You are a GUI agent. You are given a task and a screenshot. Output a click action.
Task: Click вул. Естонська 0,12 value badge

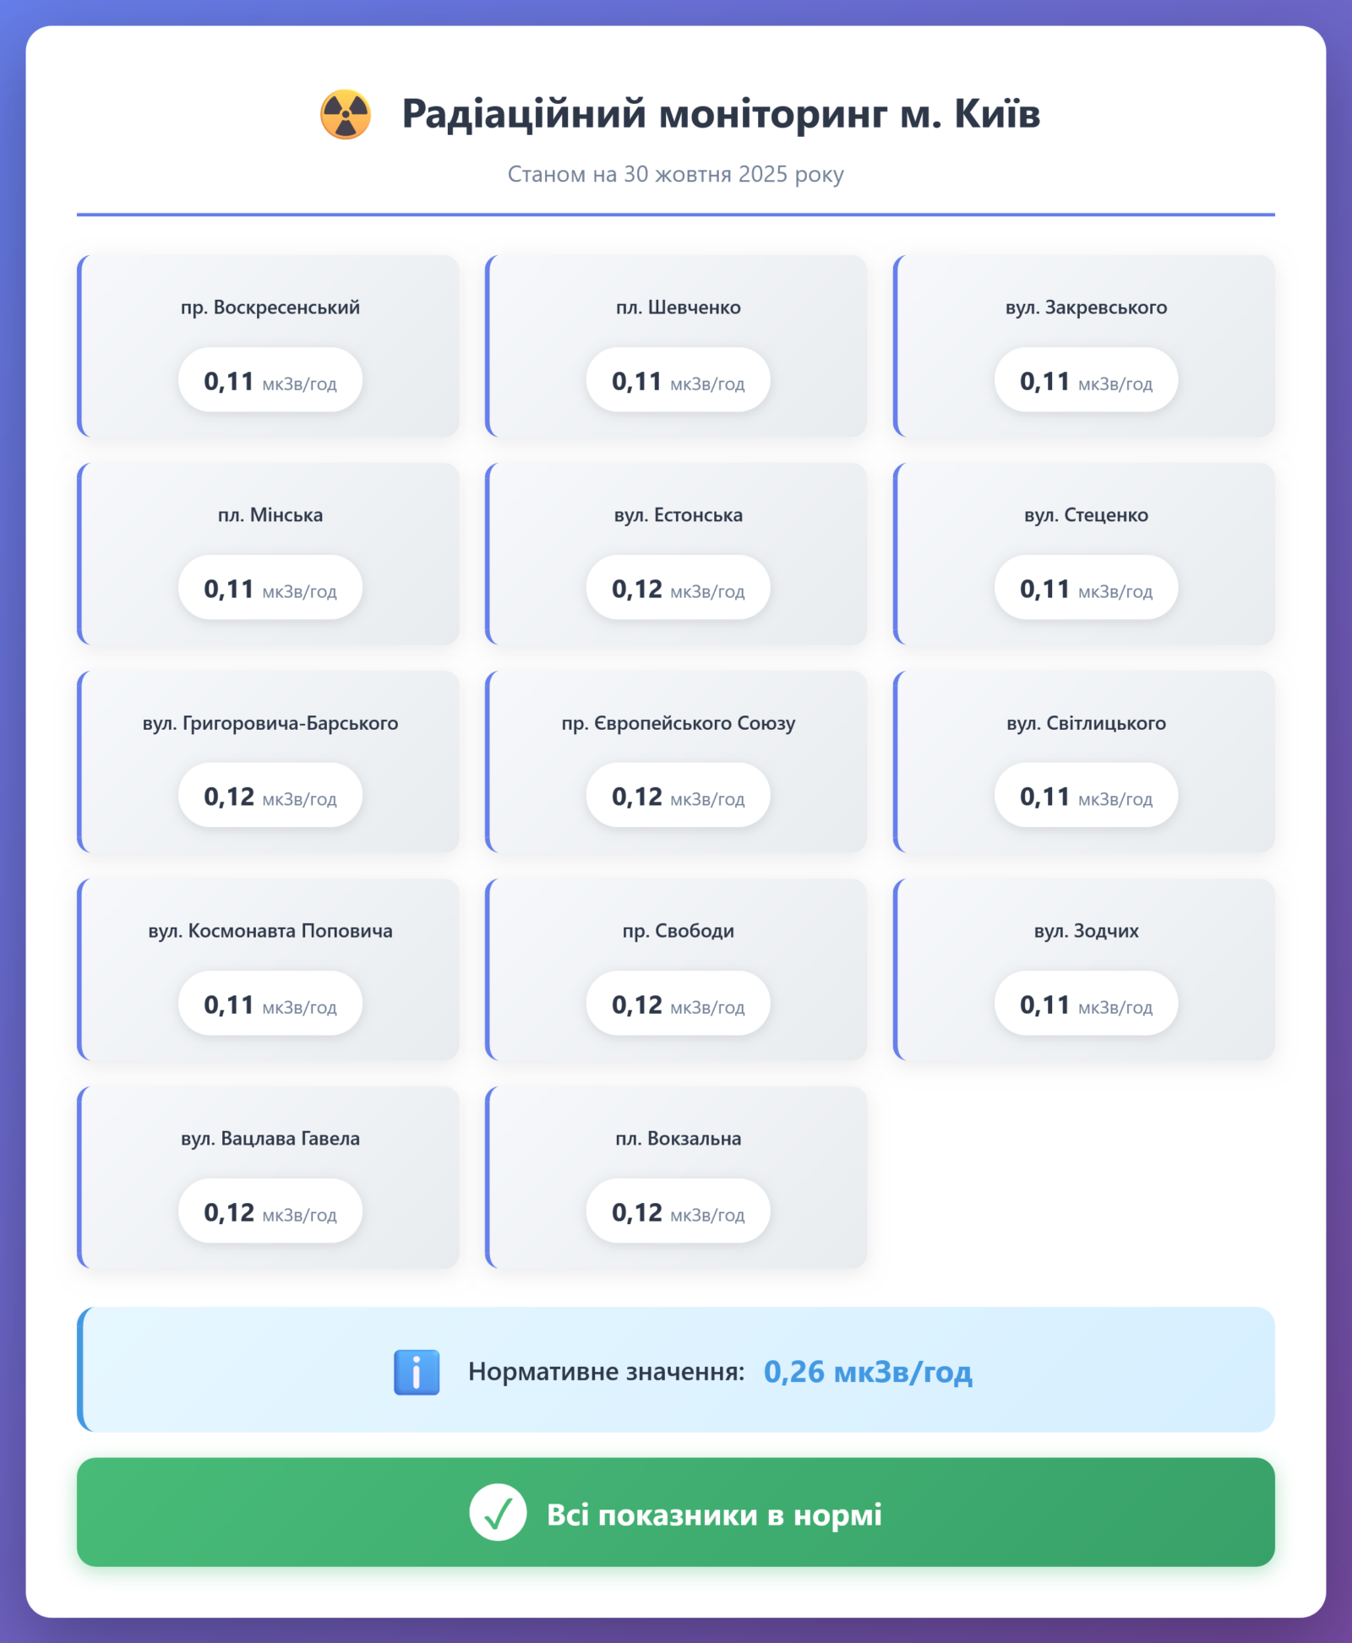tap(678, 588)
